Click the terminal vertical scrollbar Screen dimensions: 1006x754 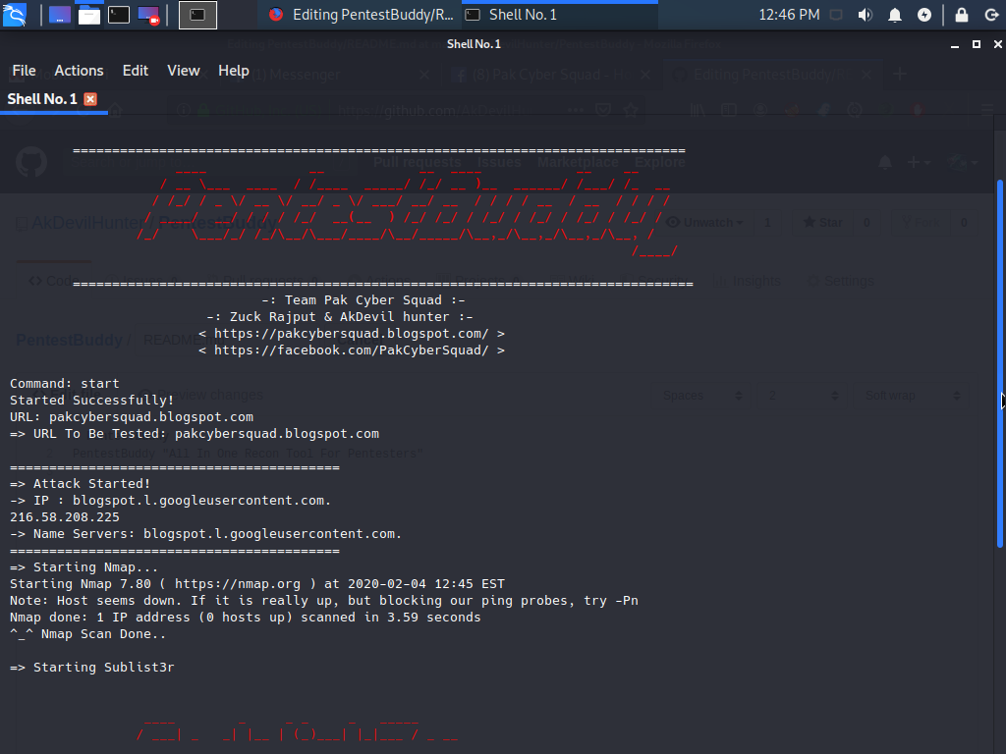[999, 363]
